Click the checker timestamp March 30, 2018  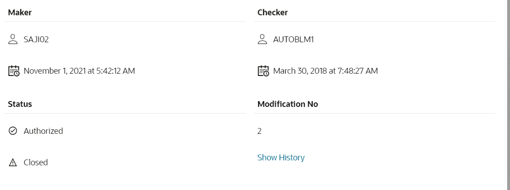[x=325, y=71]
